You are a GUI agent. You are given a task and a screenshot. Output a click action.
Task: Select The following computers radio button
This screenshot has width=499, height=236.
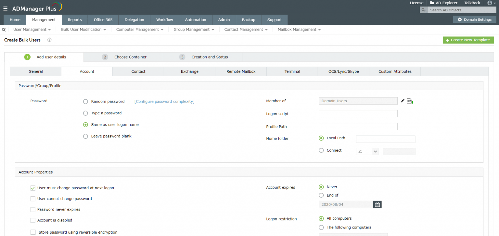[x=321, y=228]
